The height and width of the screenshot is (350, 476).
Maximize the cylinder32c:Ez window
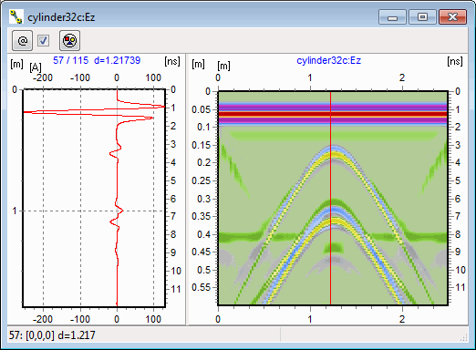click(422, 16)
